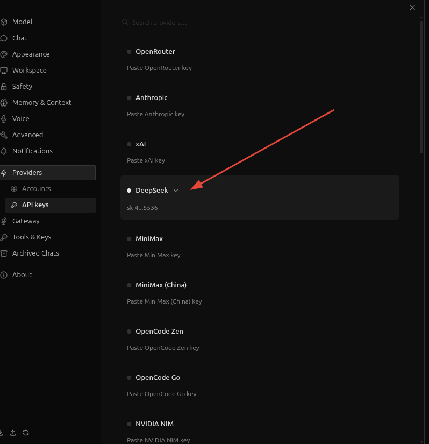Expand the OpenCode Go provider heading

(158, 378)
